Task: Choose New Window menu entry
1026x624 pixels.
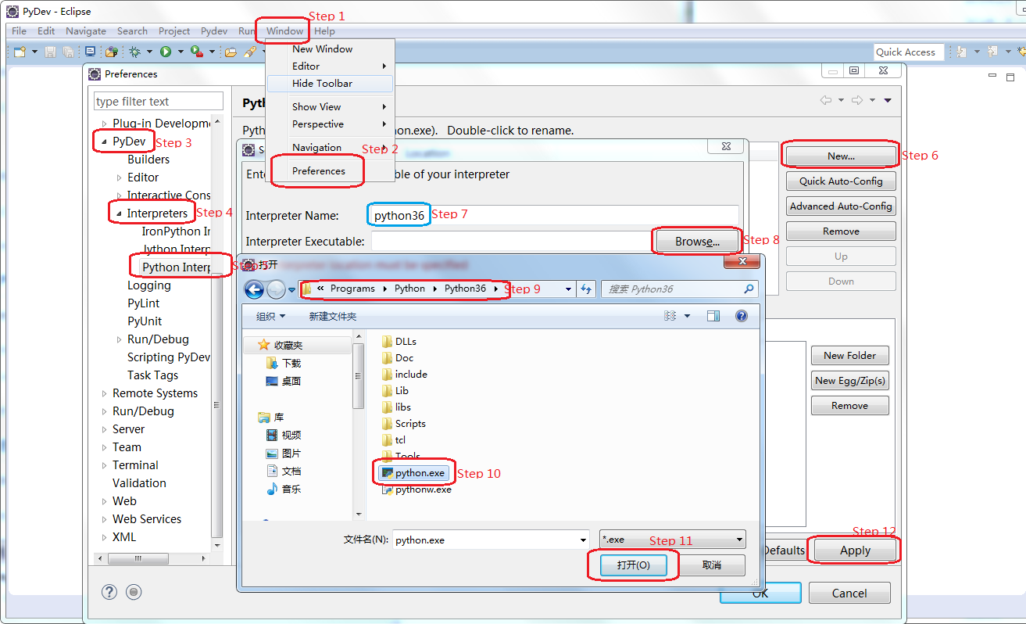Action: pyautogui.click(x=322, y=48)
